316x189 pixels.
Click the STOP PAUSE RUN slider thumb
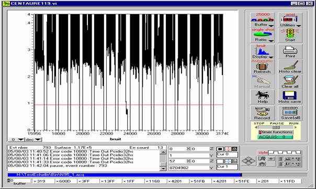tap(276, 127)
